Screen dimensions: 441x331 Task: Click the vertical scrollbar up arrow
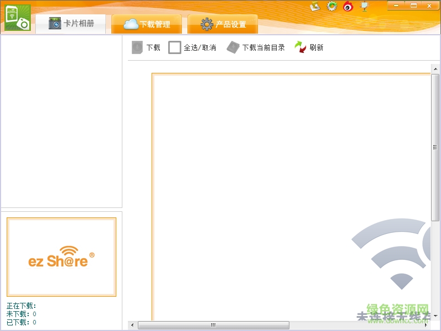coord(434,69)
